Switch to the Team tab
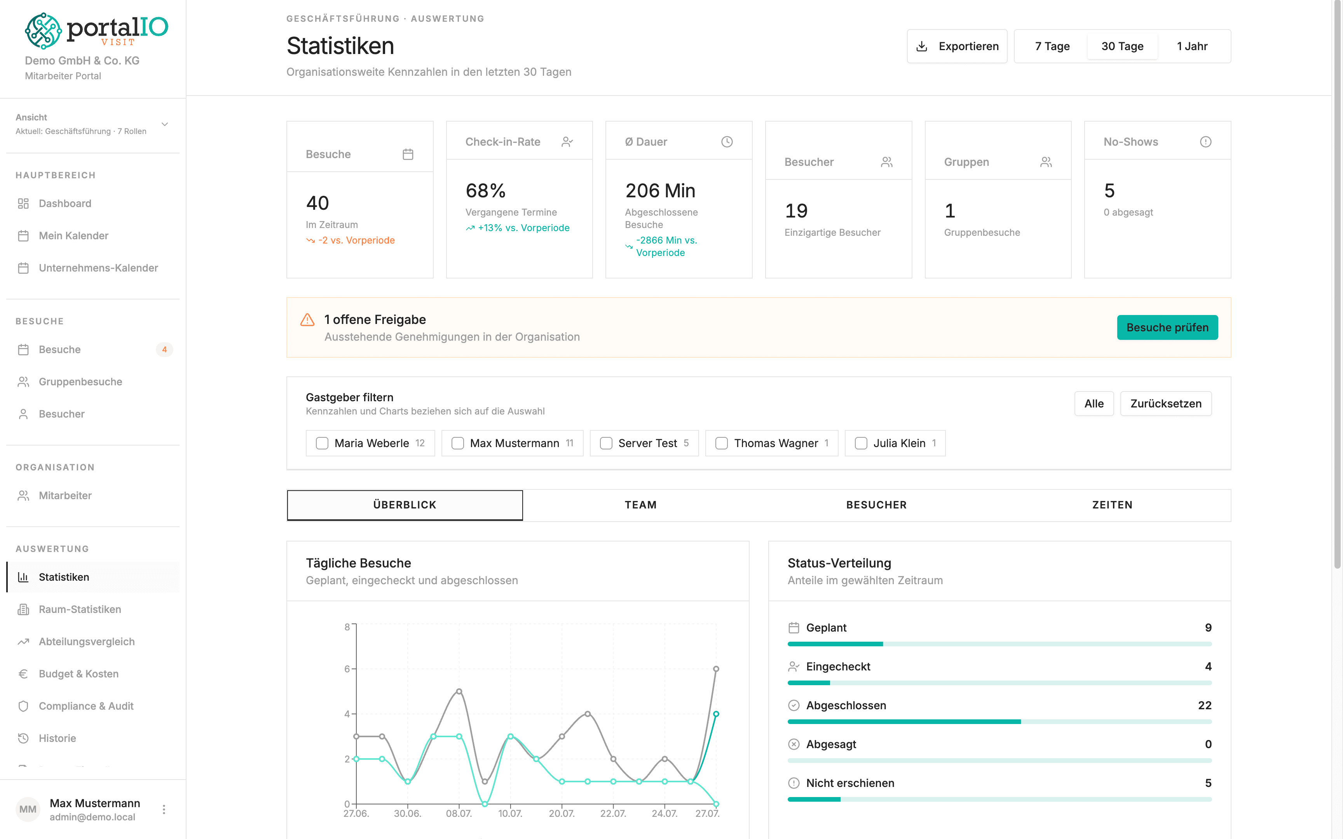 [640, 505]
